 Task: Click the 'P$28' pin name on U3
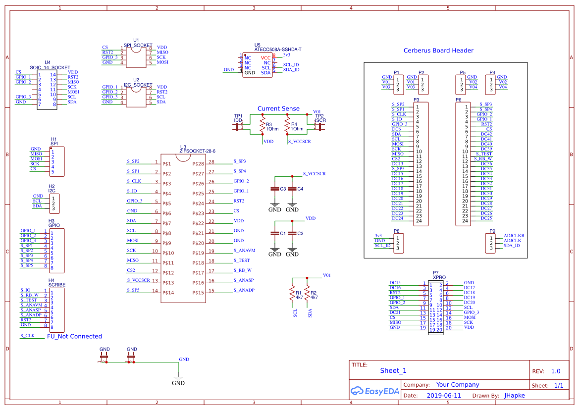click(x=198, y=164)
